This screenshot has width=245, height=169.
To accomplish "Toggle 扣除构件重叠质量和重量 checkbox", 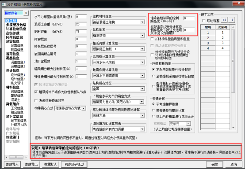I will tap(152, 39).
